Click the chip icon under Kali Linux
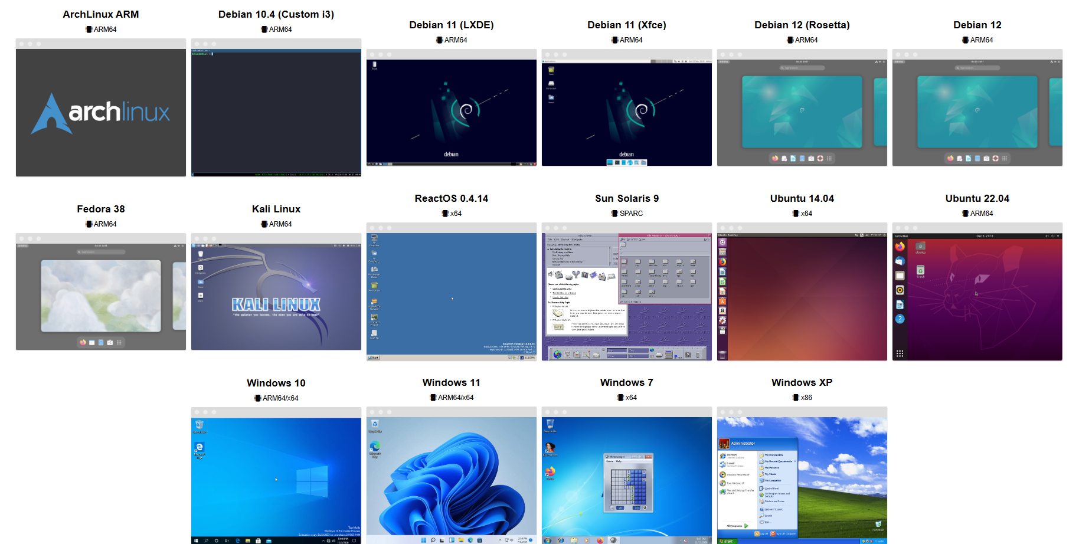Image resolution: width=1079 pixels, height=544 pixels. click(x=264, y=224)
